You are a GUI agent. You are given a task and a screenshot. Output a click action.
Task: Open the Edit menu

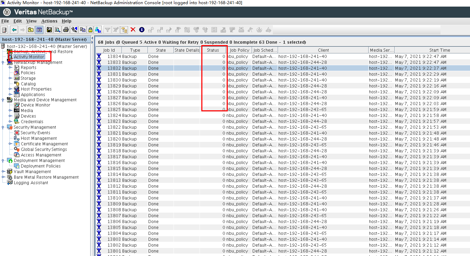click(x=18, y=21)
